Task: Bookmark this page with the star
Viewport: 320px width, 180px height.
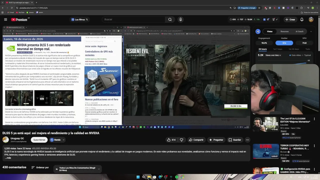Action: coord(259,8)
